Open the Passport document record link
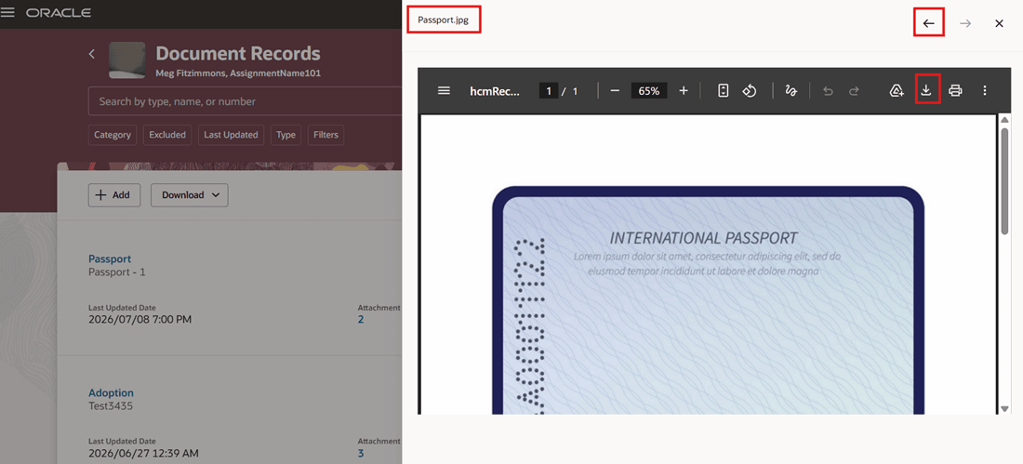 (110, 259)
